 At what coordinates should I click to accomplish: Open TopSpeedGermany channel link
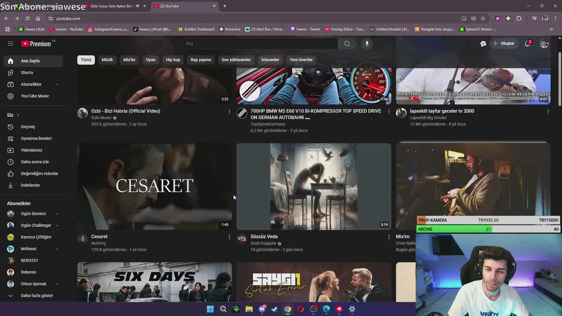pyautogui.click(x=268, y=124)
